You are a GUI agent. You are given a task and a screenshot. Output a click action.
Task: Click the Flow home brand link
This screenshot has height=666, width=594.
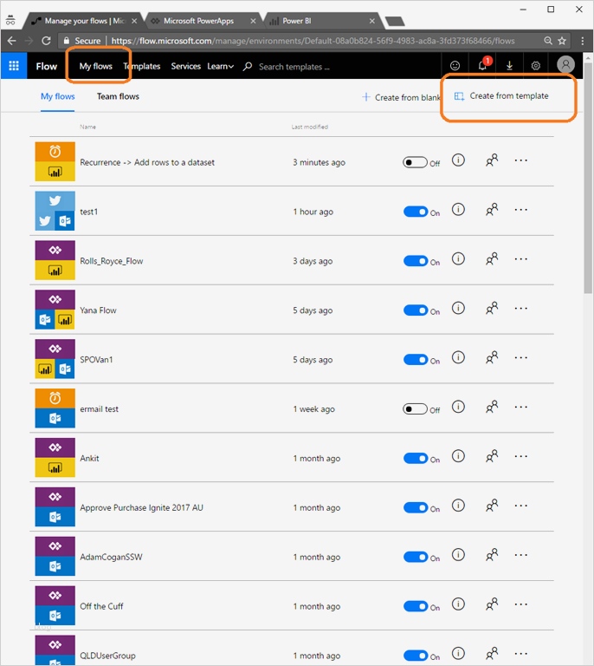46,66
